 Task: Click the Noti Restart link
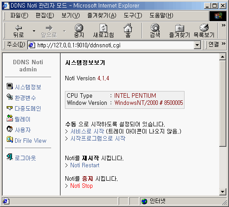85,165
